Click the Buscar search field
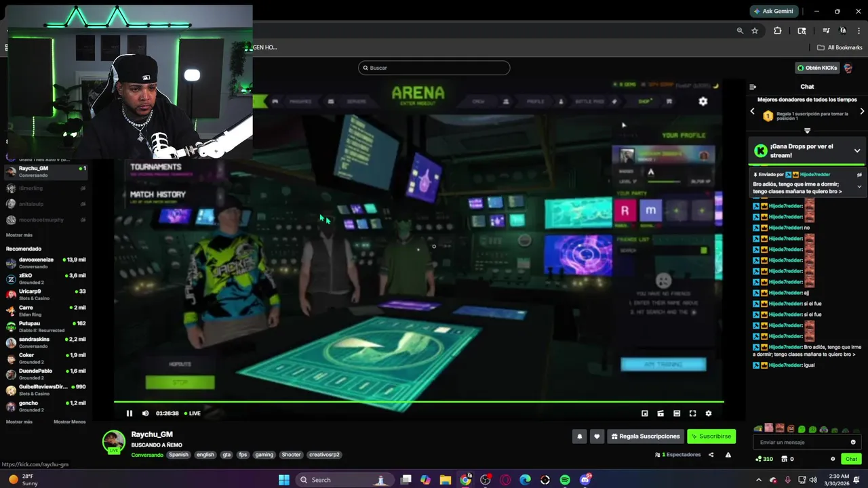 pos(434,68)
